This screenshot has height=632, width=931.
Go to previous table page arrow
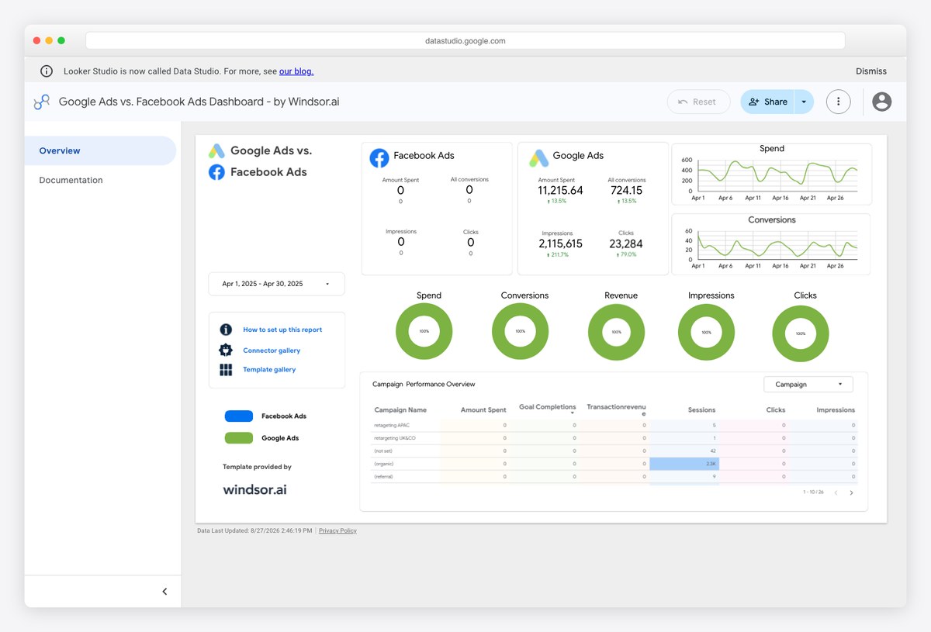tap(836, 492)
